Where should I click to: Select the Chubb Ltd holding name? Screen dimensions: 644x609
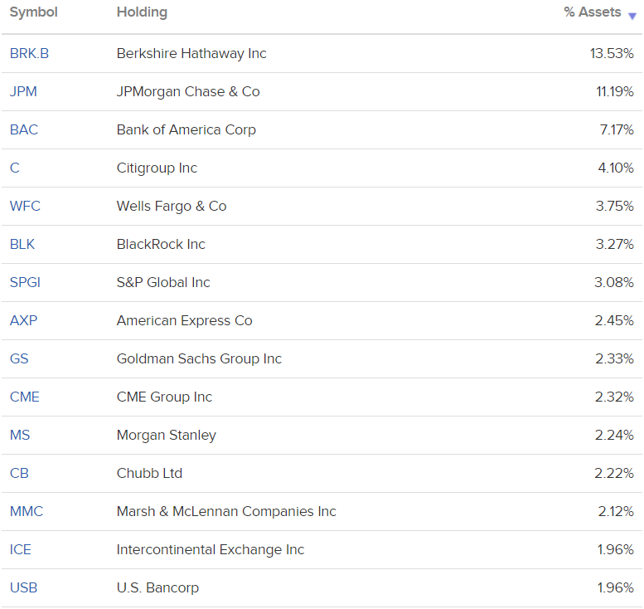pyautogui.click(x=149, y=473)
